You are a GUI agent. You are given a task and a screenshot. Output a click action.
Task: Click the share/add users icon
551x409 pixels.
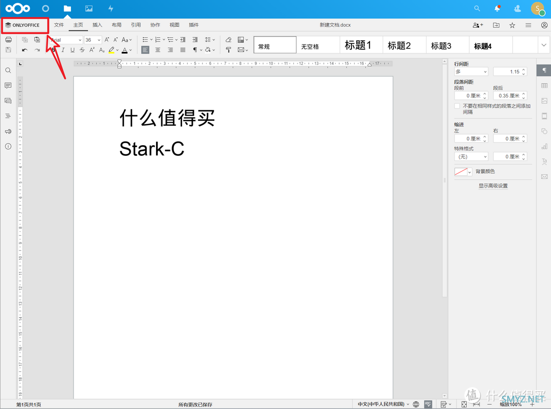pos(478,25)
